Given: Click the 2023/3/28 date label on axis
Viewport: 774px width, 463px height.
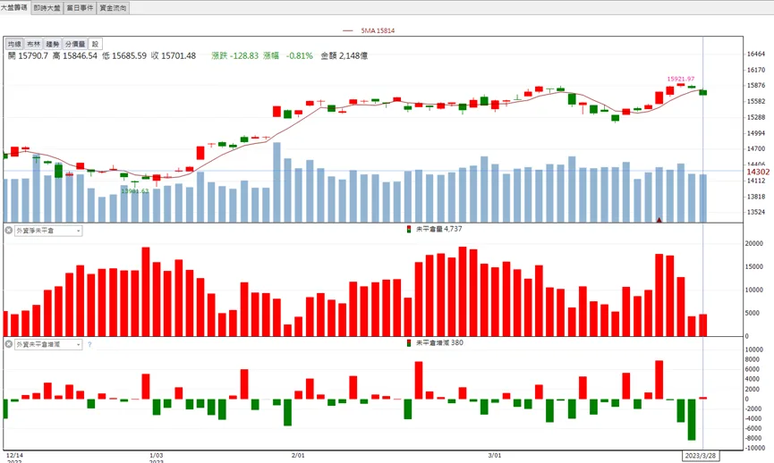Looking at the screenshot, I should tap(701, 456).
